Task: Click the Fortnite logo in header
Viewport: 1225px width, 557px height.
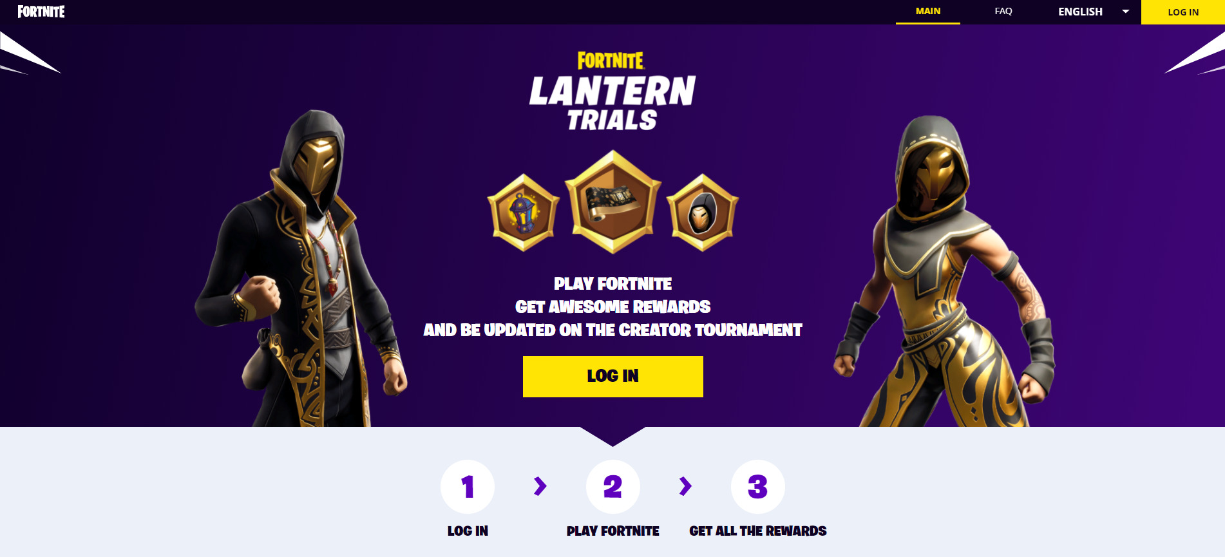Action: click(x=41, y=12)
